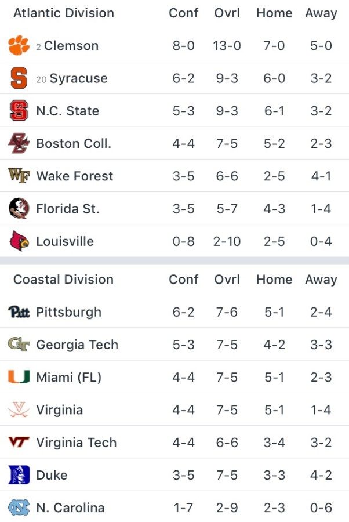Open the Pittsburgh team link

tap(68, 312)
